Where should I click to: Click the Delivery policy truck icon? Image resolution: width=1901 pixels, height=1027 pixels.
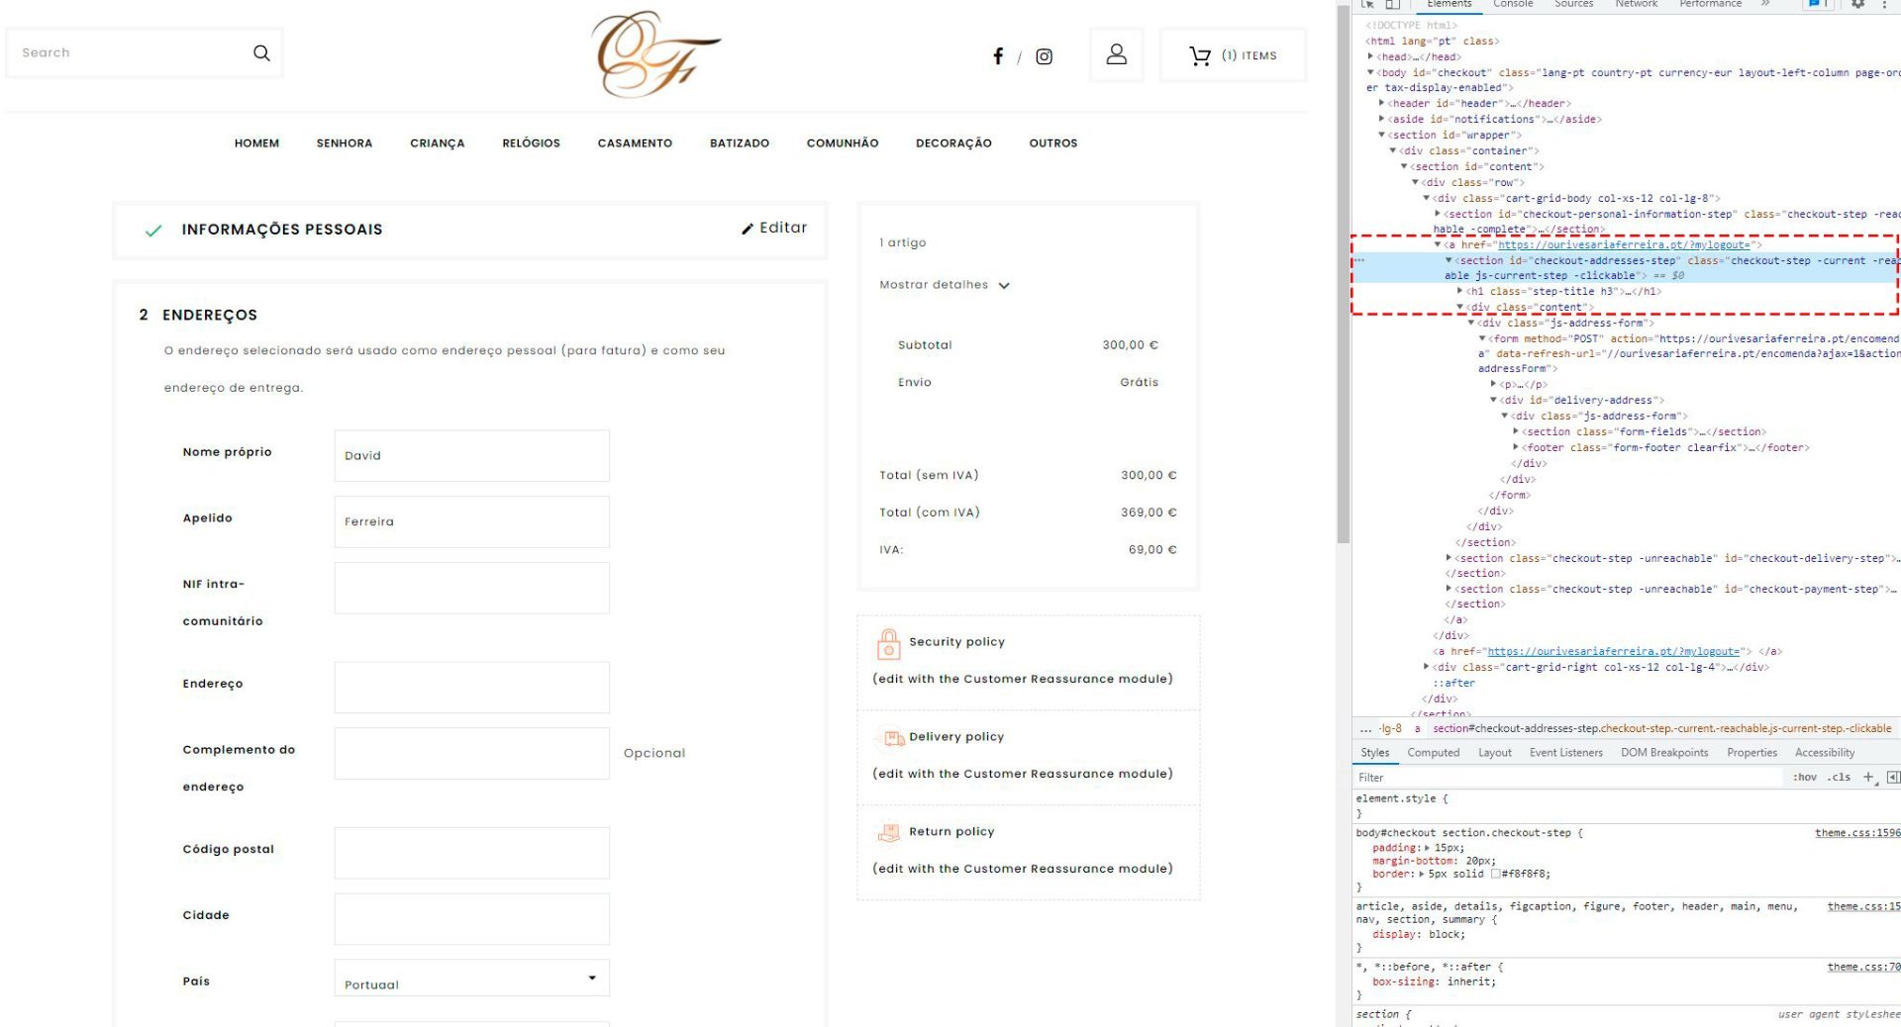[x=894, y=738]
